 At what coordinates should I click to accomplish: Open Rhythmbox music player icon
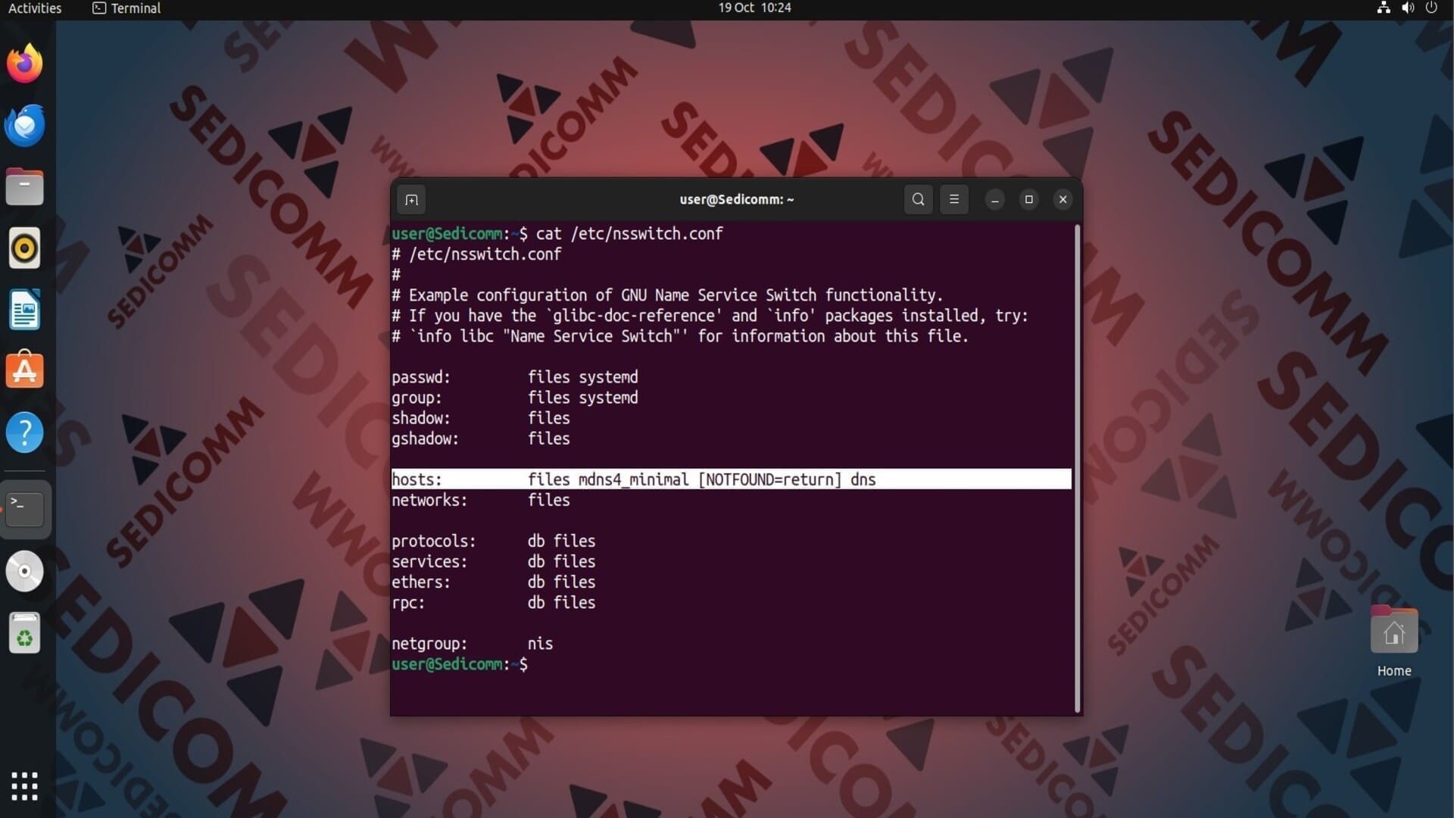tap(25, 248)
